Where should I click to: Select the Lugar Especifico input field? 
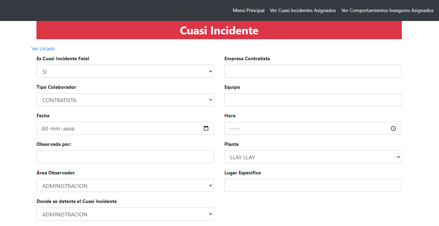coord(313,185)
